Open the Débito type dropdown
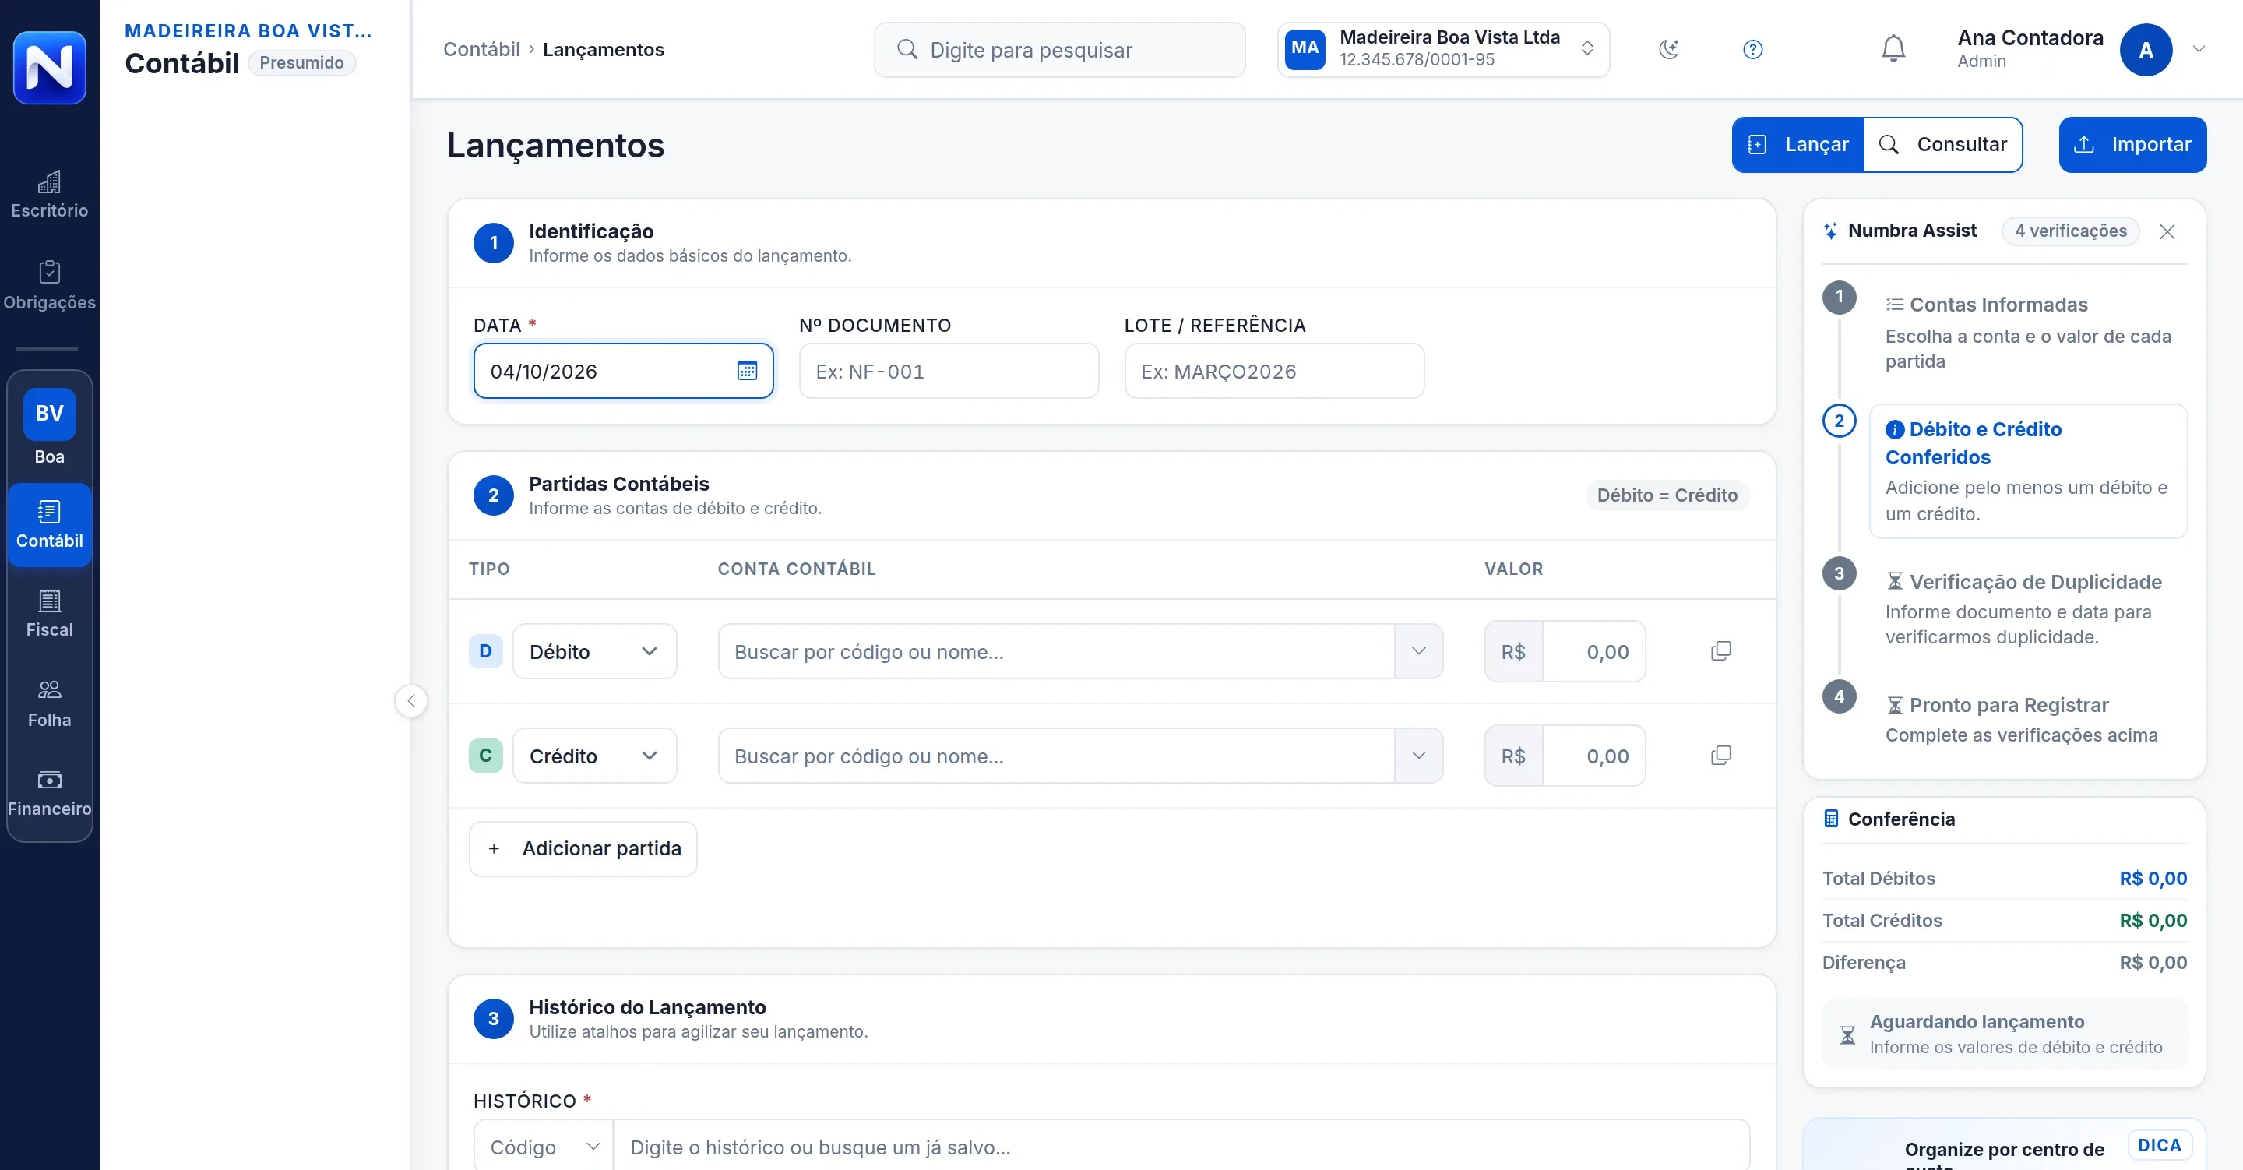 (x=593, y=652)
